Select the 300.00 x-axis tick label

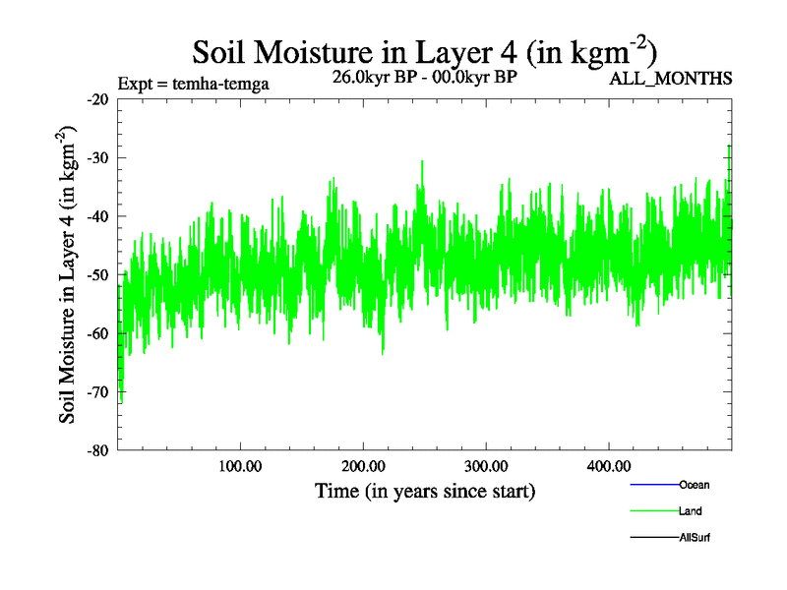coord(486,465)
